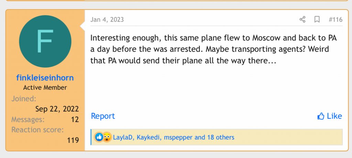352x158 pixels.
Task: Open the teal F avatar profile
Action: click(45, 41)
